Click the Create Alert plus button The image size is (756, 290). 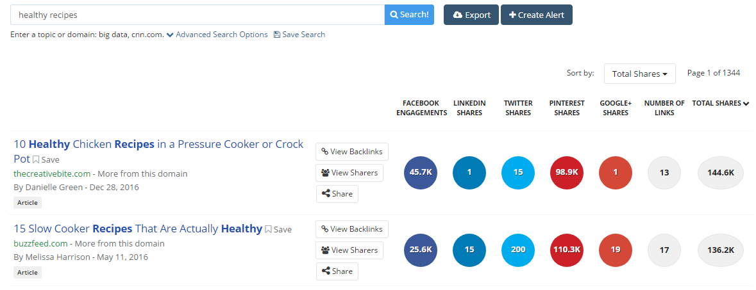(536, 15)
